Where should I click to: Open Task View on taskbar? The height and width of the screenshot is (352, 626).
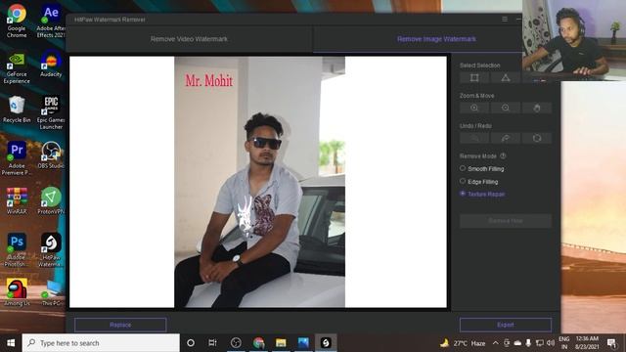212,343
